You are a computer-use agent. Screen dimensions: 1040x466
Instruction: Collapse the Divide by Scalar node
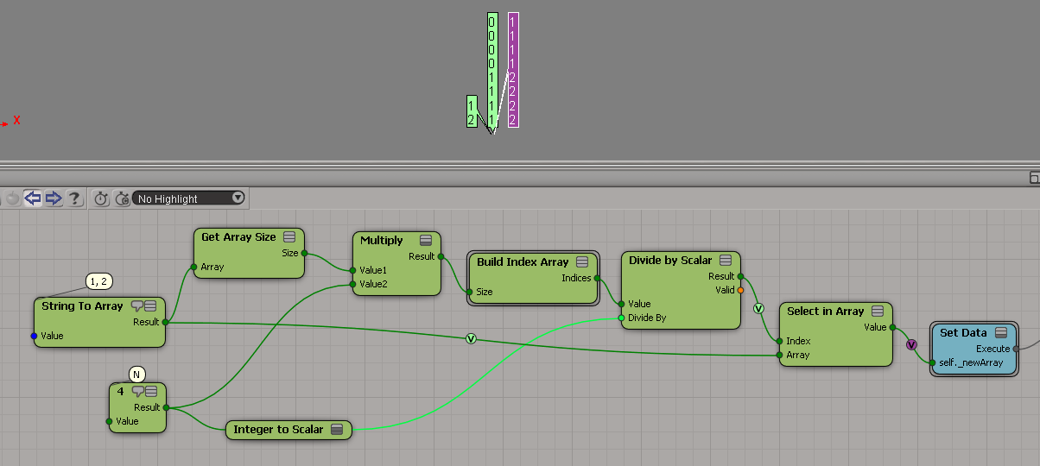pos(726,261)
